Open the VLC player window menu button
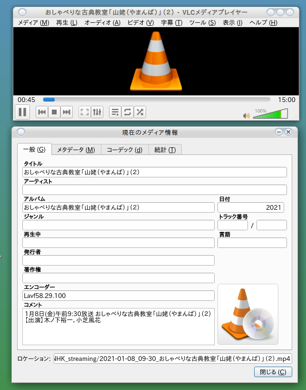This screenshot has height=390, width=306. coord(22,12)
